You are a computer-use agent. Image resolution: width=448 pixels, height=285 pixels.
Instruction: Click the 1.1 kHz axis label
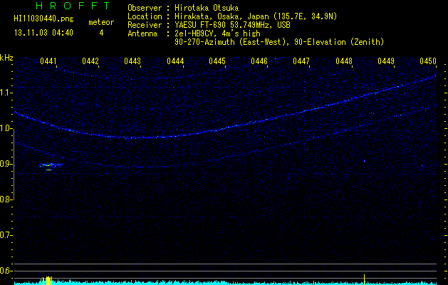coord(6,93)
